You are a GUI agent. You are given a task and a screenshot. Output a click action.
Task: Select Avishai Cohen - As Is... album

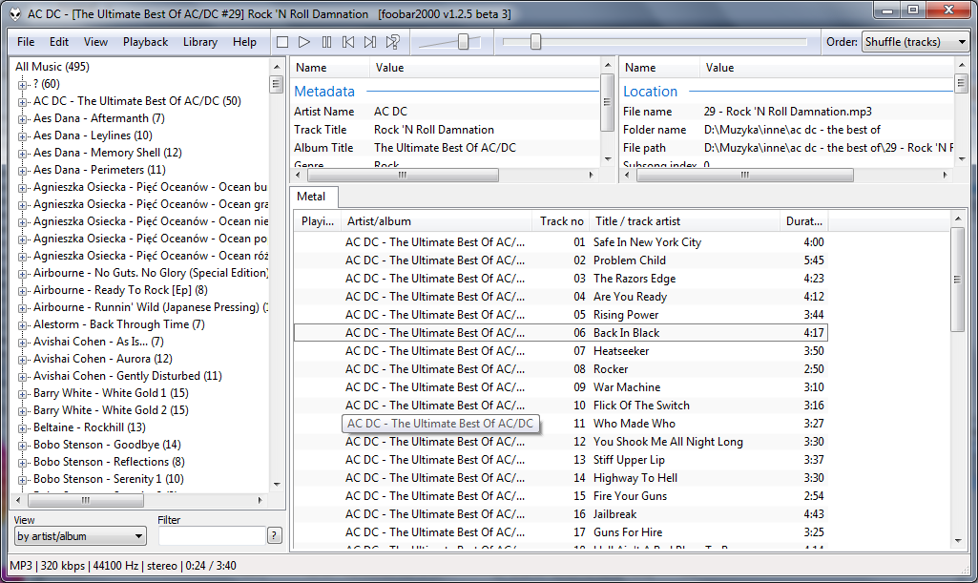pos(98,342)
